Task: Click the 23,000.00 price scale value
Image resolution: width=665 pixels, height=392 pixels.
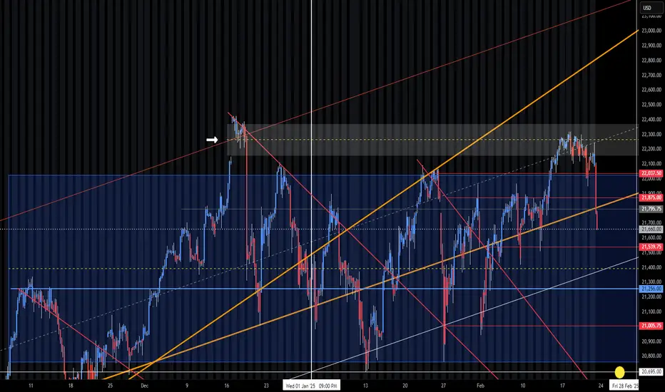Action: click(x=651, y=31)
